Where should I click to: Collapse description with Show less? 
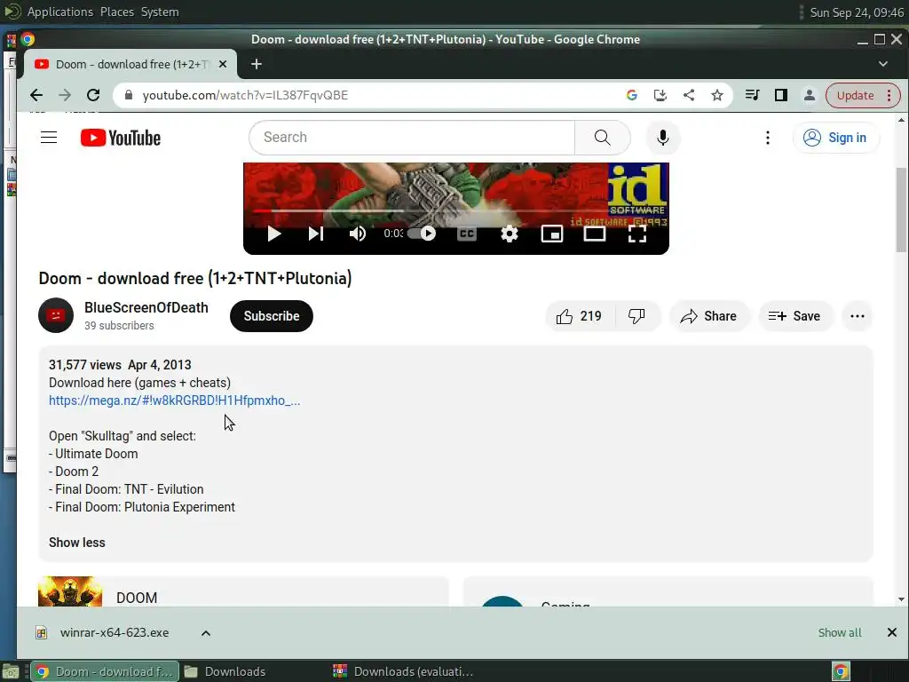[77, 543]
